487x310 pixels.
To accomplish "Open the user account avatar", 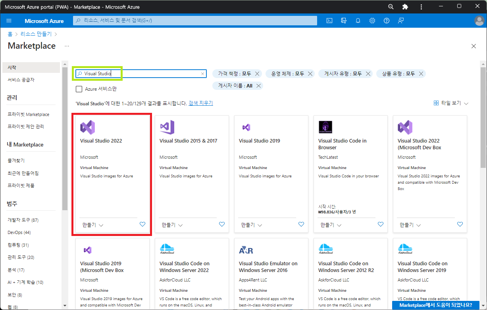I will pos(479,21).
